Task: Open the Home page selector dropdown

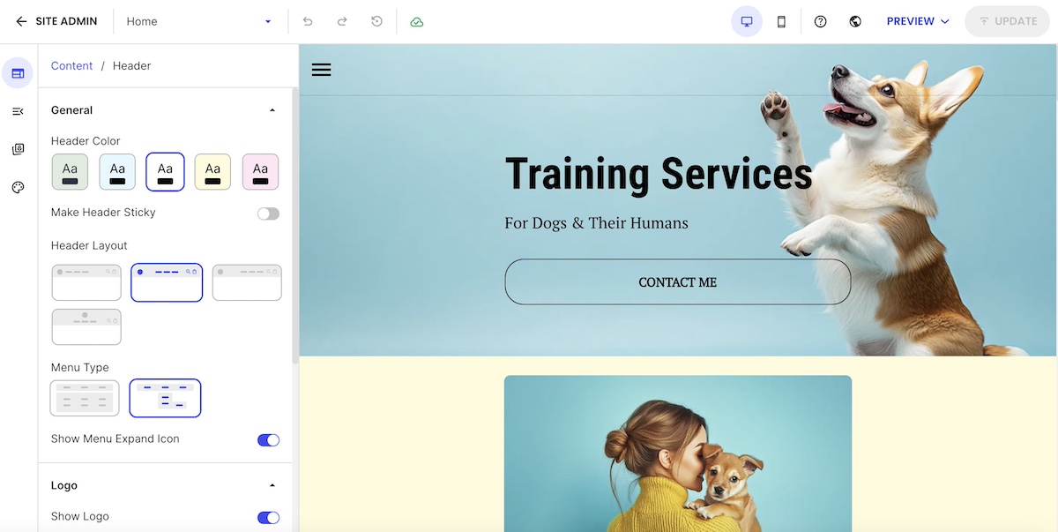Action: click(x=199, y=21)
